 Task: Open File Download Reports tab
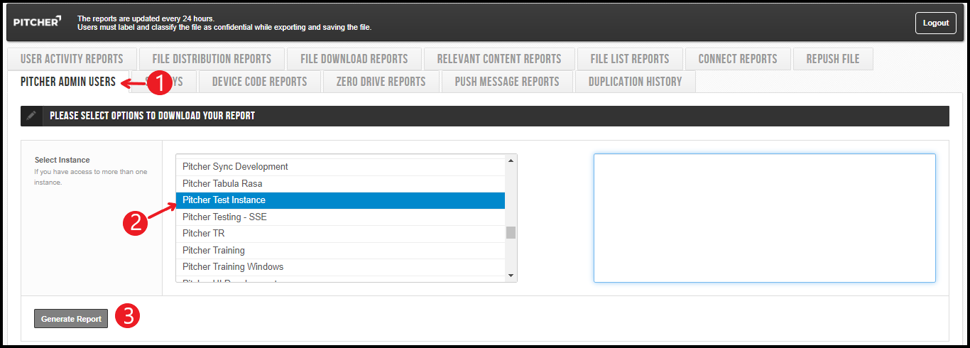[354, 59]
